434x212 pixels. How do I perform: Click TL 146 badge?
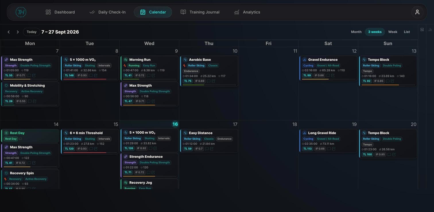click(x=69, y=75)
